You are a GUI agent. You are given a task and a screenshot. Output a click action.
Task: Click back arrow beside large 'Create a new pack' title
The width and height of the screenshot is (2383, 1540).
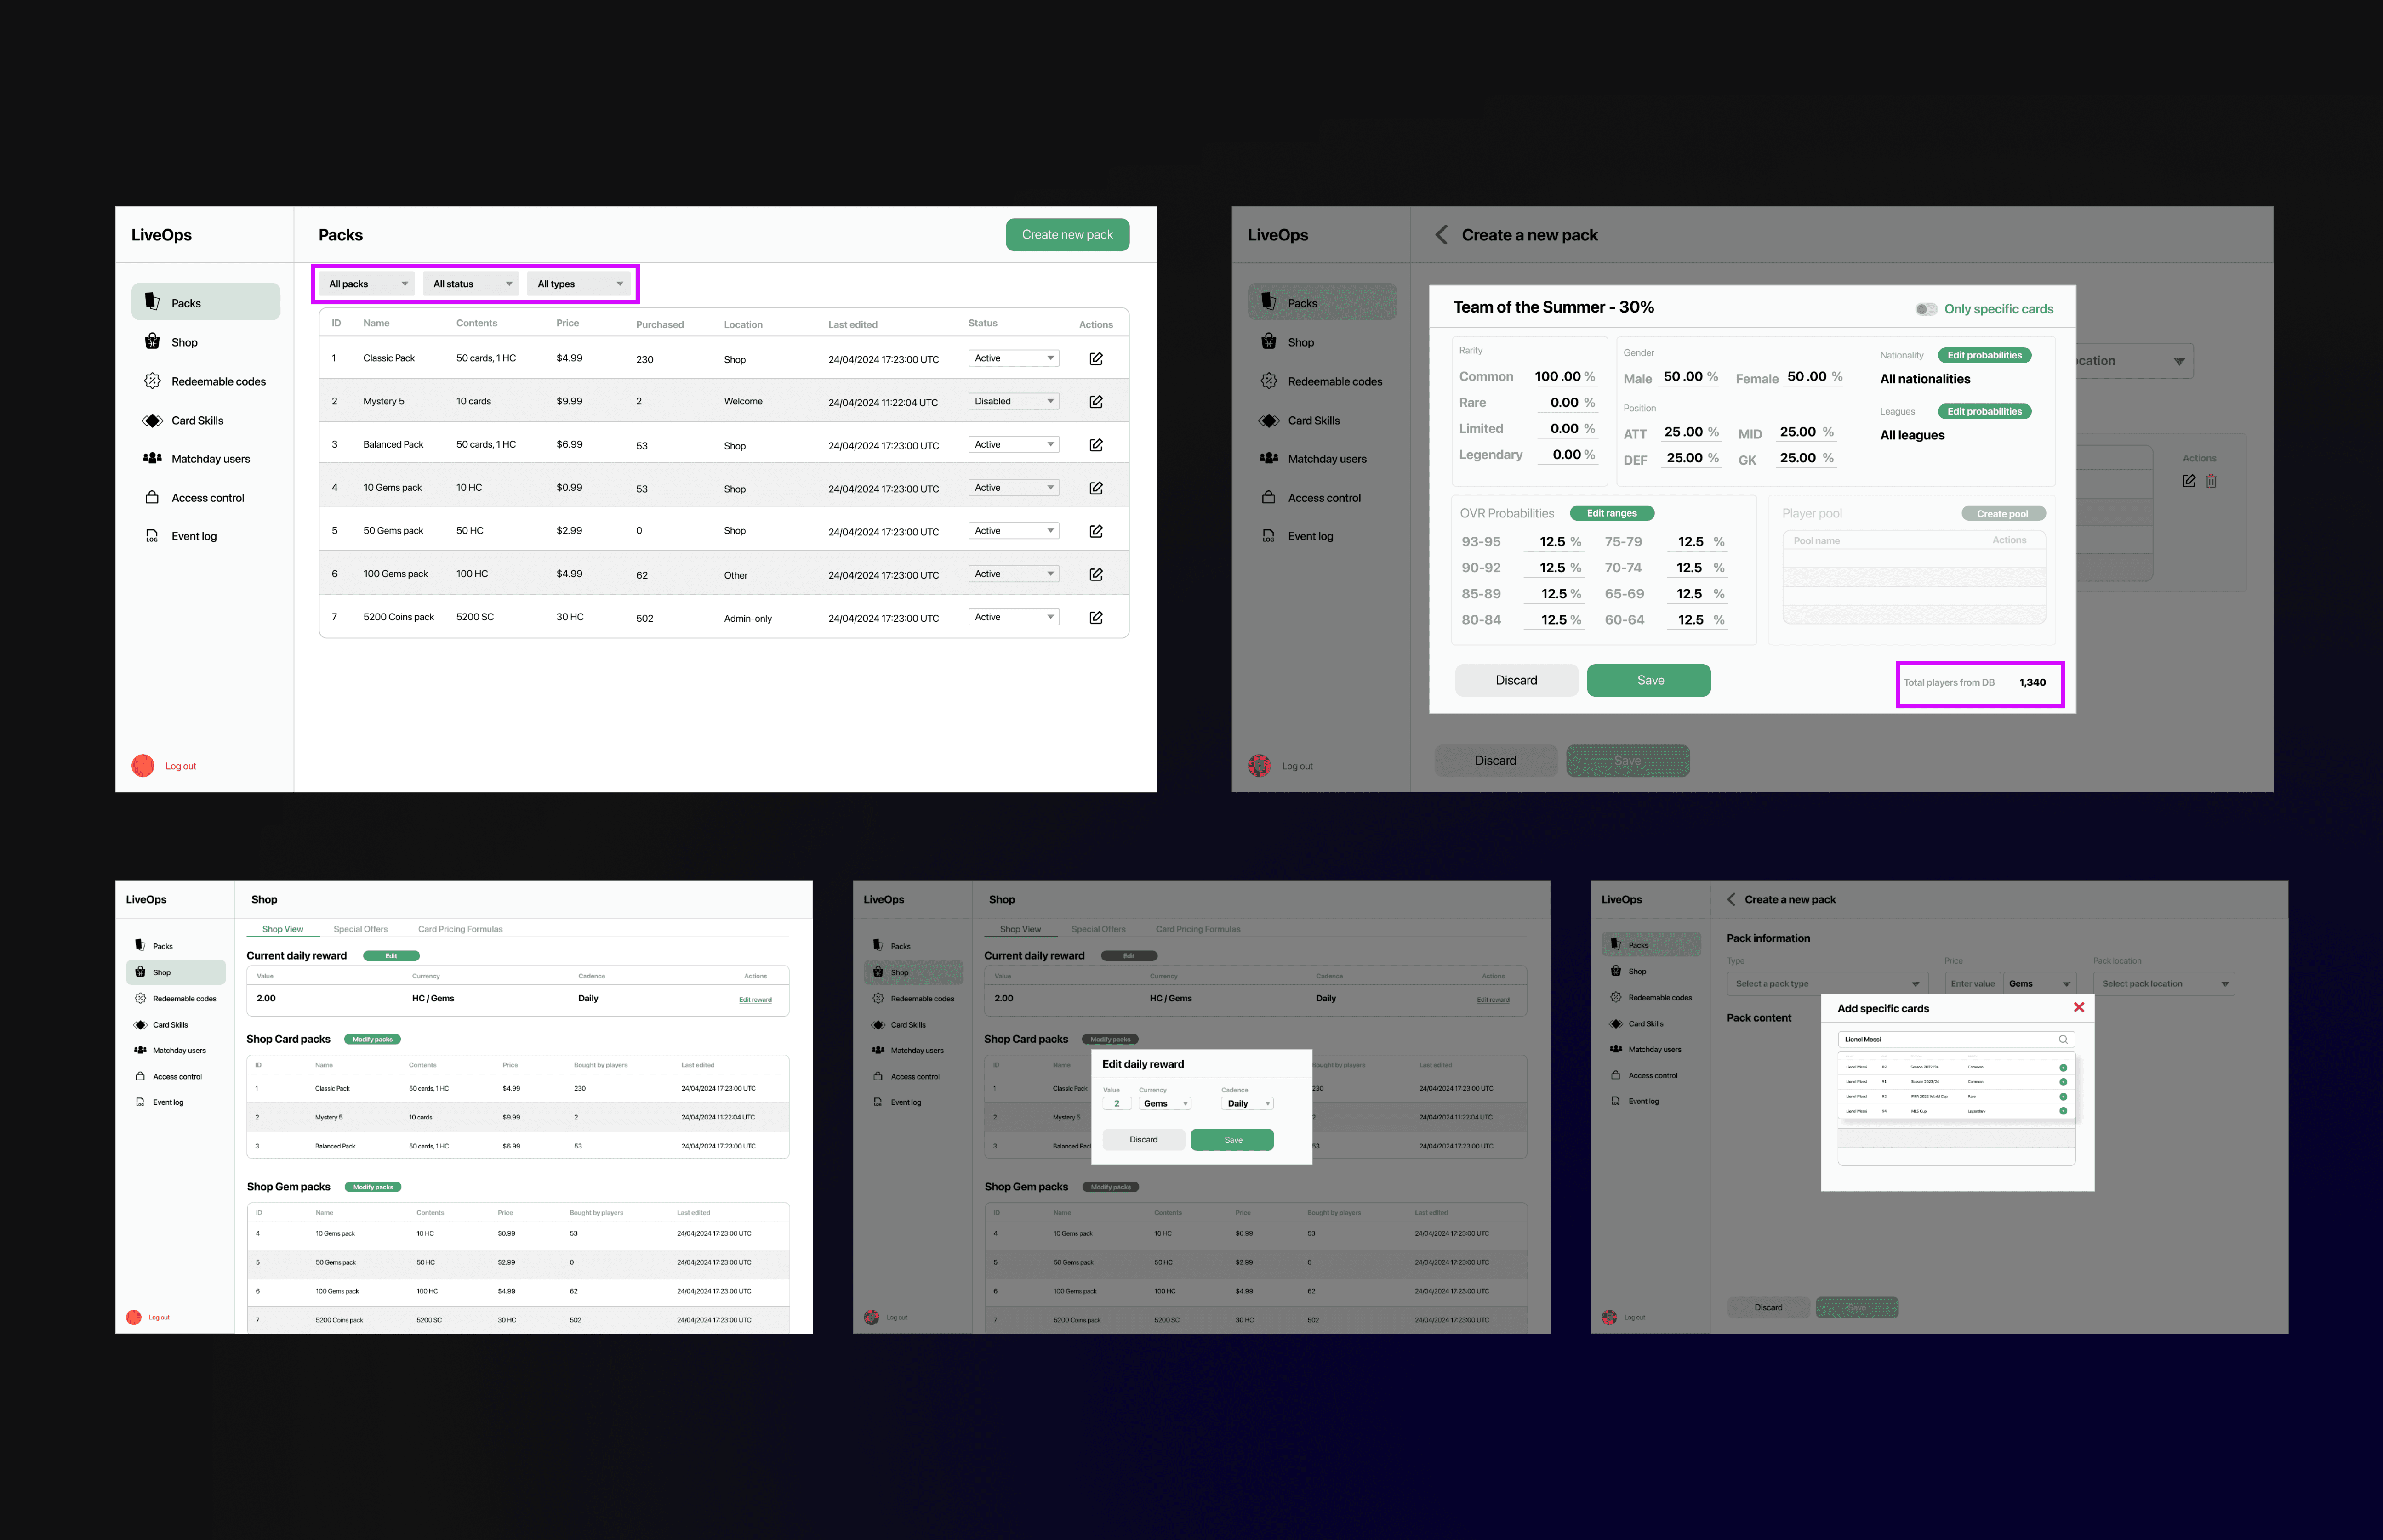click(x=1441, y=235)
